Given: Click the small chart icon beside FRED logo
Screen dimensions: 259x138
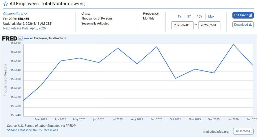Looking at the screenshot, I should point(20,39).
